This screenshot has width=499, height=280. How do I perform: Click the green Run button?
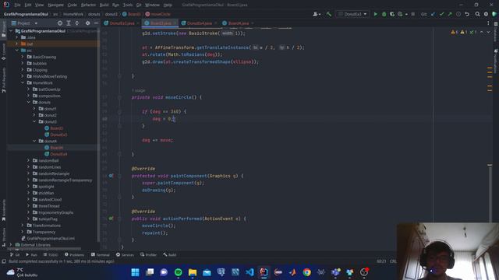tap(376, 14)
